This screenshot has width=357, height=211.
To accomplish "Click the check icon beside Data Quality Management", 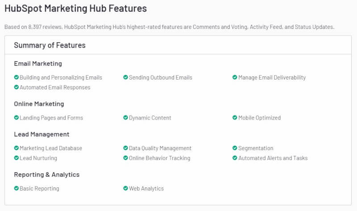I will 126,148.
